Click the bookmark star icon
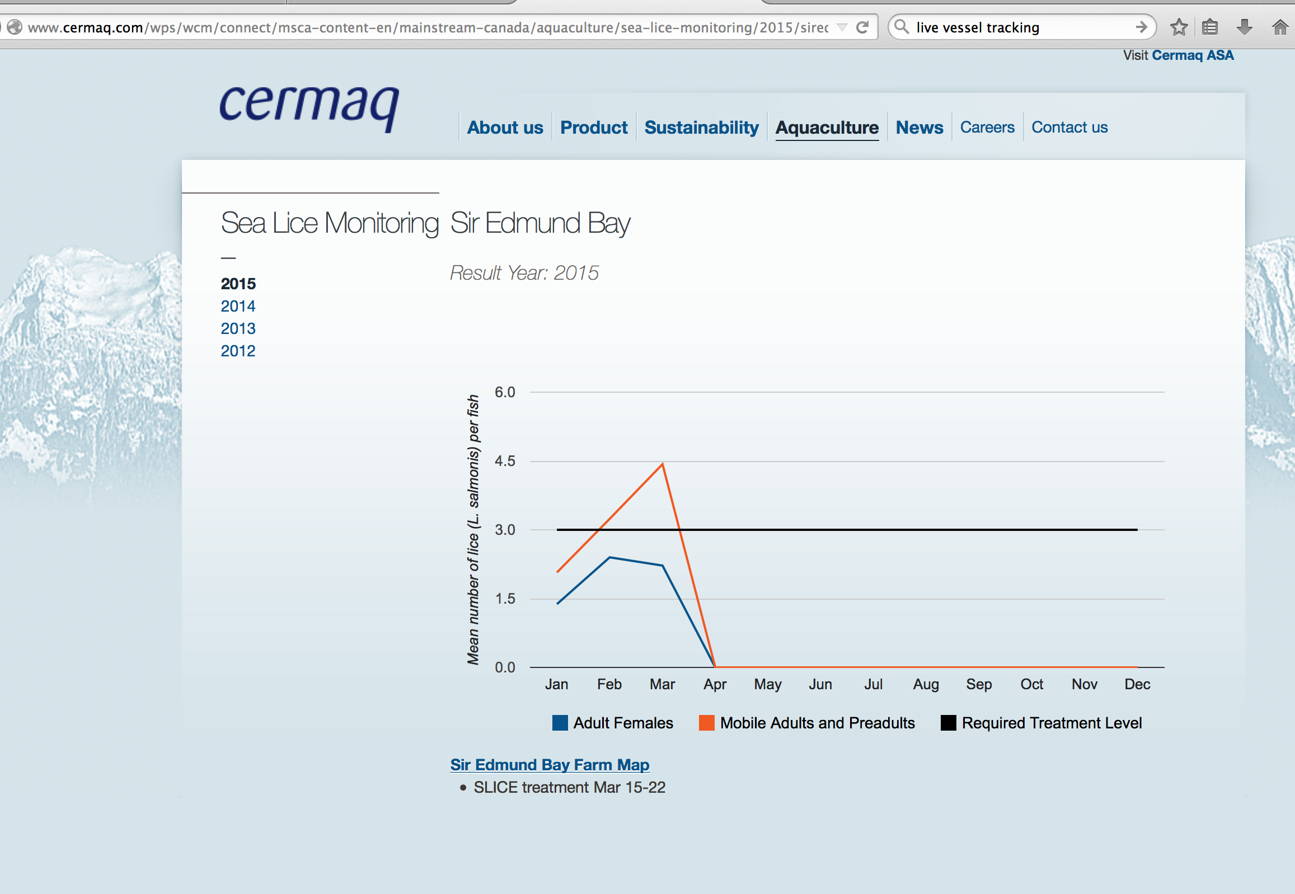This screenshot has height=894, width=1295. (x=1179, y=27)
